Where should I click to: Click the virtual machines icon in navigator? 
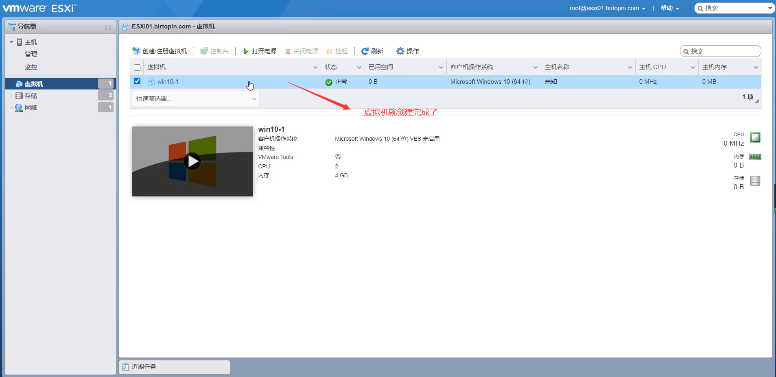click(x=19, y=84)
